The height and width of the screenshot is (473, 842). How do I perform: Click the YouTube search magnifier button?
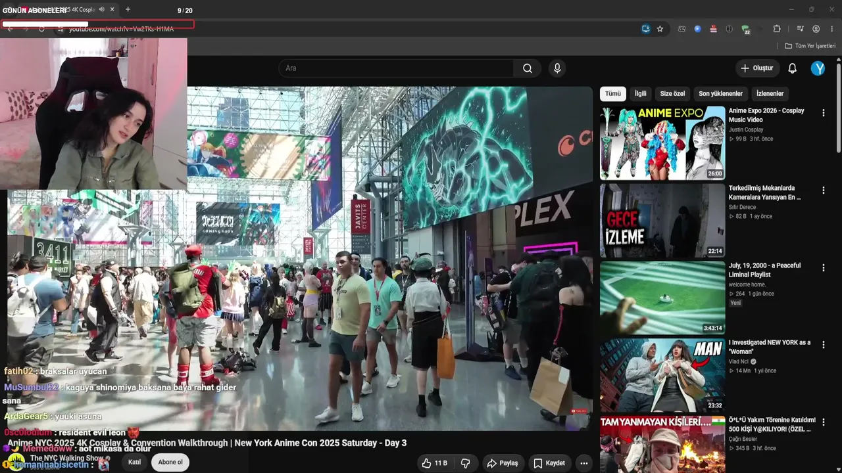(528, 68)
